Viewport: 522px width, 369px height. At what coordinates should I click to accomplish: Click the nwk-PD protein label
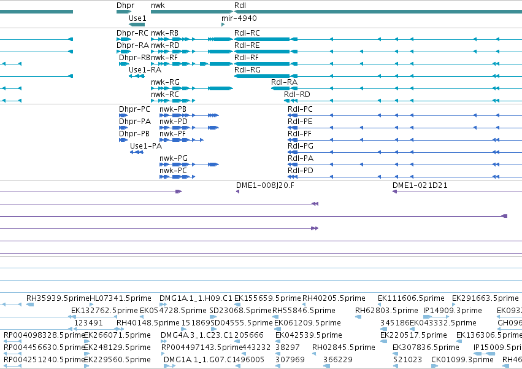pyautogui.click(x=174, y=122)
